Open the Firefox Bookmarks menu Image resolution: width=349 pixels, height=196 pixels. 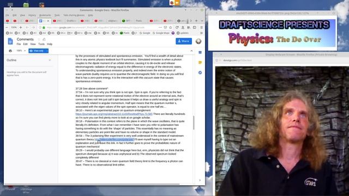45,15
